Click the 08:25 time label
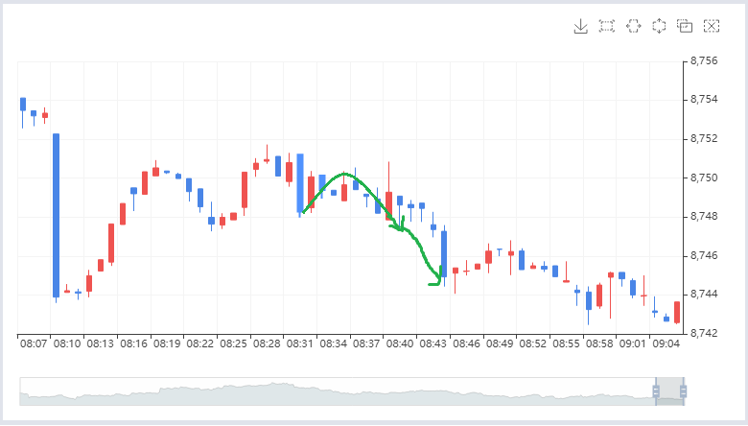The image size is (748, 426). [233, 343]
